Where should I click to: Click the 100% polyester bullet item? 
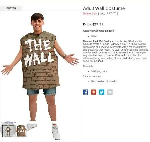99,71
